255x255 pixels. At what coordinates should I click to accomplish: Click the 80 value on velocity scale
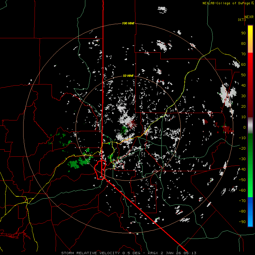[x=243, y=43]
